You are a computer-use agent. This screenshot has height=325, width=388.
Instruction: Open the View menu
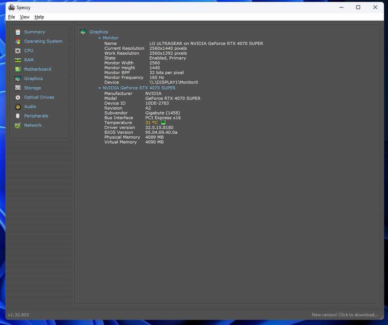pyautogui.click(x=25, y=17)
